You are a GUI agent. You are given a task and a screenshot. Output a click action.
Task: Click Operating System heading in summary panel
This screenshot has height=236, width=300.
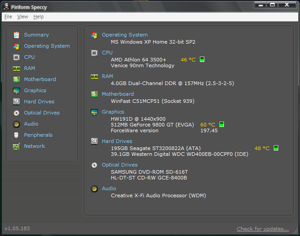click(x=125, y=35)
